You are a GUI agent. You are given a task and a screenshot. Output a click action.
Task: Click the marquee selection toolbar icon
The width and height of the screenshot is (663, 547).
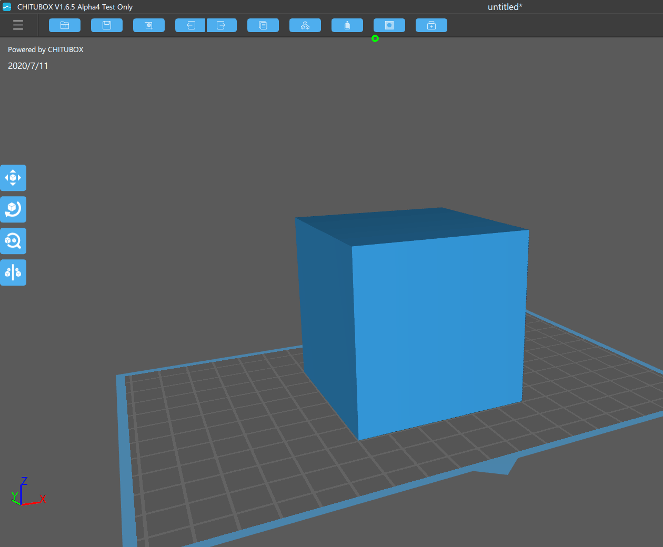148,25
